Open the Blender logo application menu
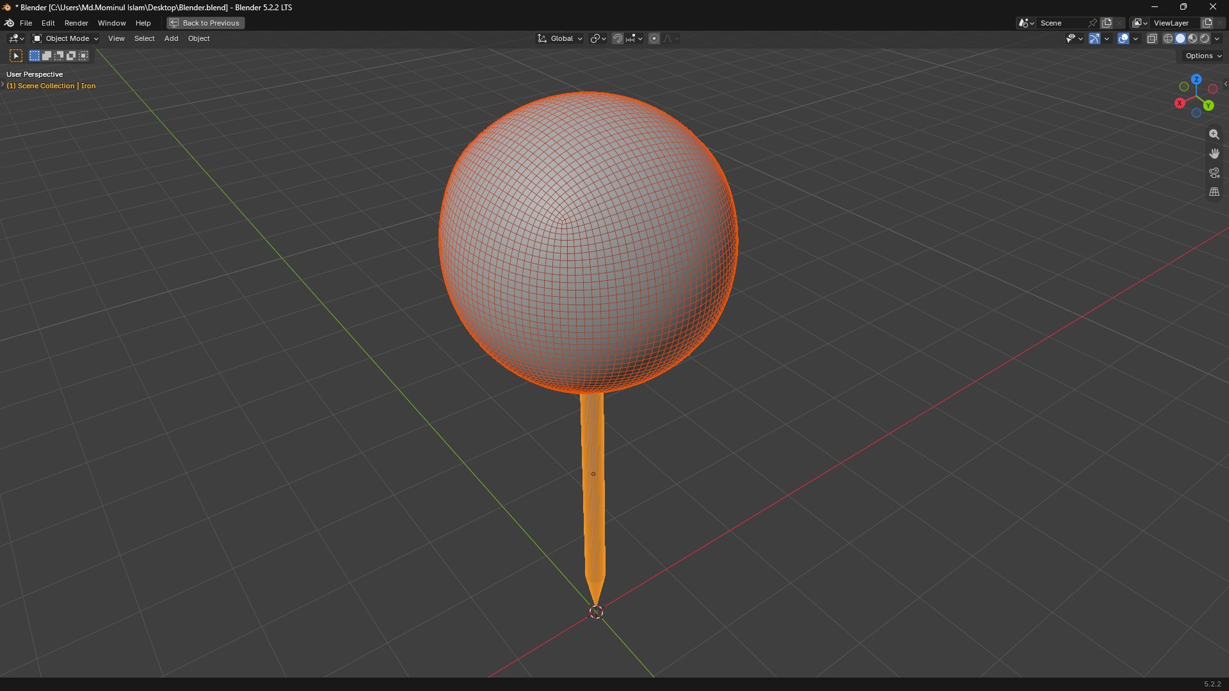Screen dimensions: 1229x691 (x=9, y=23)
